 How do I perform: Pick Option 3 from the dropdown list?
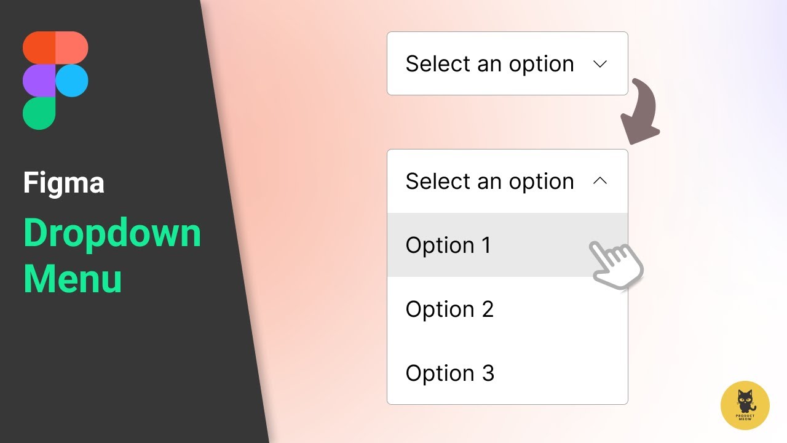449,373
